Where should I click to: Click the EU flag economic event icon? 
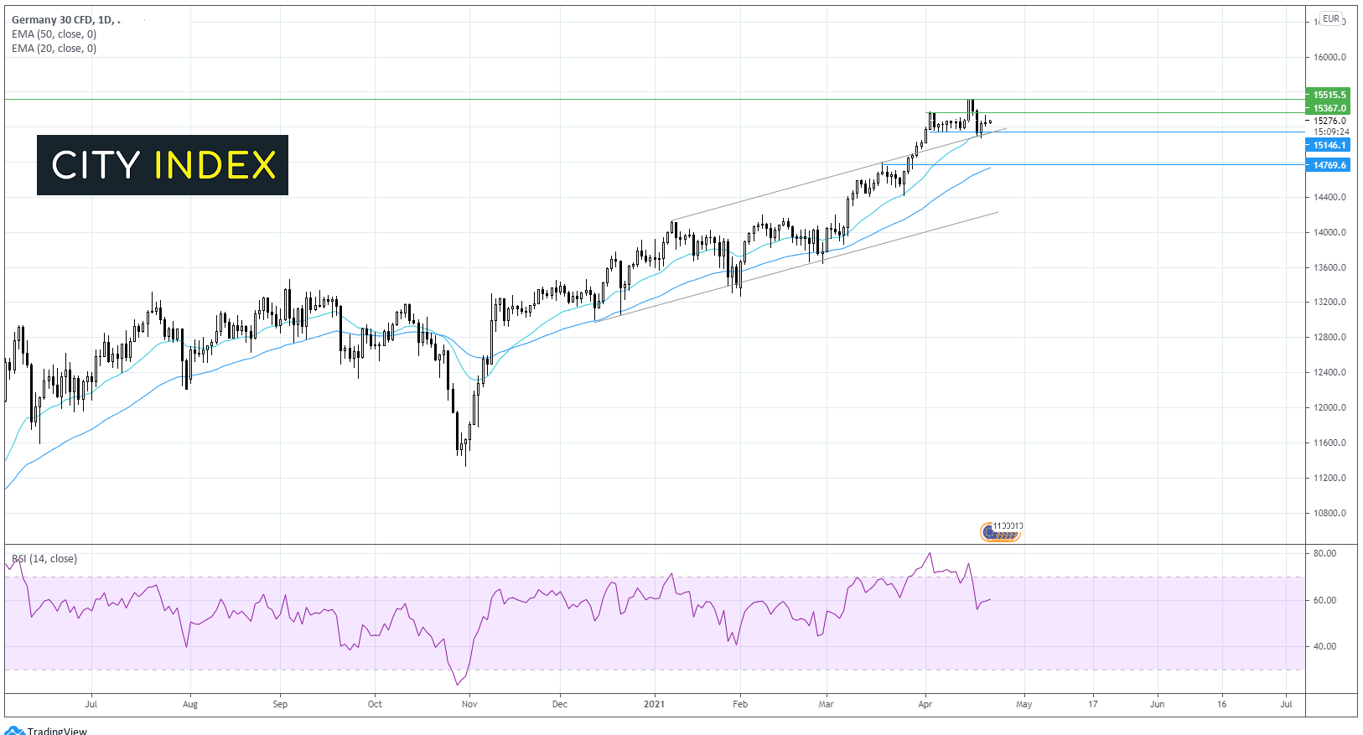tap(992, 532)
